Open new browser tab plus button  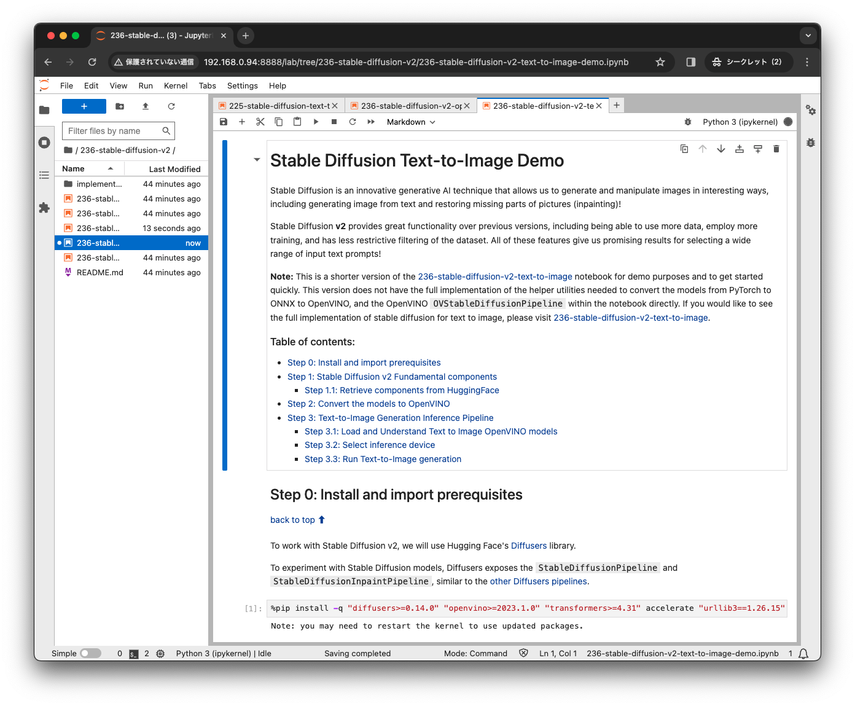click(246, 36)
